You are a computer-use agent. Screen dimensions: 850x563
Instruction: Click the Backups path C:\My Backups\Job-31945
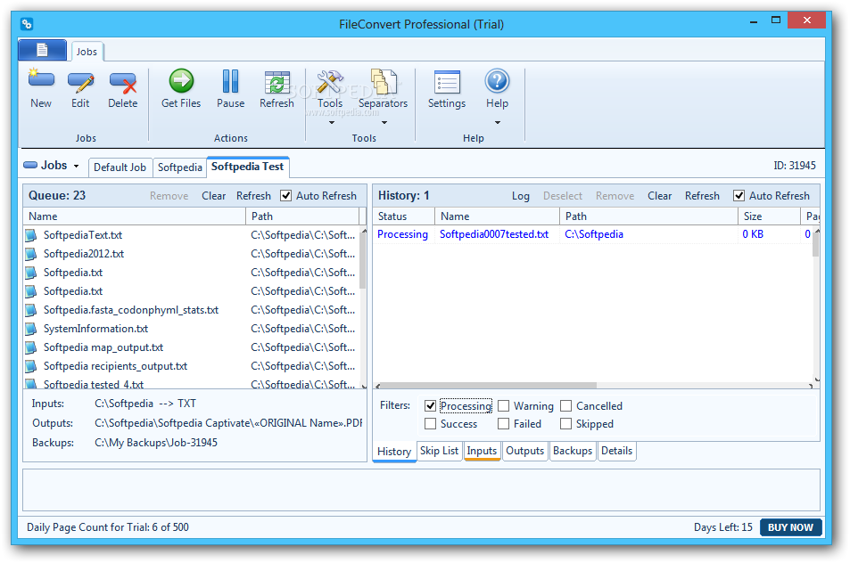click(x=156, y=443)
